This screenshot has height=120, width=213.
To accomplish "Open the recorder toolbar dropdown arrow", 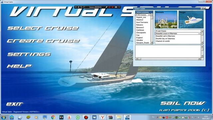I will [76, 7].
